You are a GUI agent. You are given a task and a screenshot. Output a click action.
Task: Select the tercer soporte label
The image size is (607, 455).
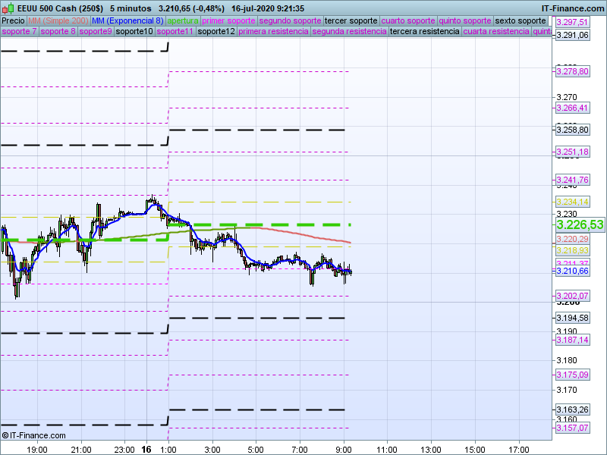point(351,20)
